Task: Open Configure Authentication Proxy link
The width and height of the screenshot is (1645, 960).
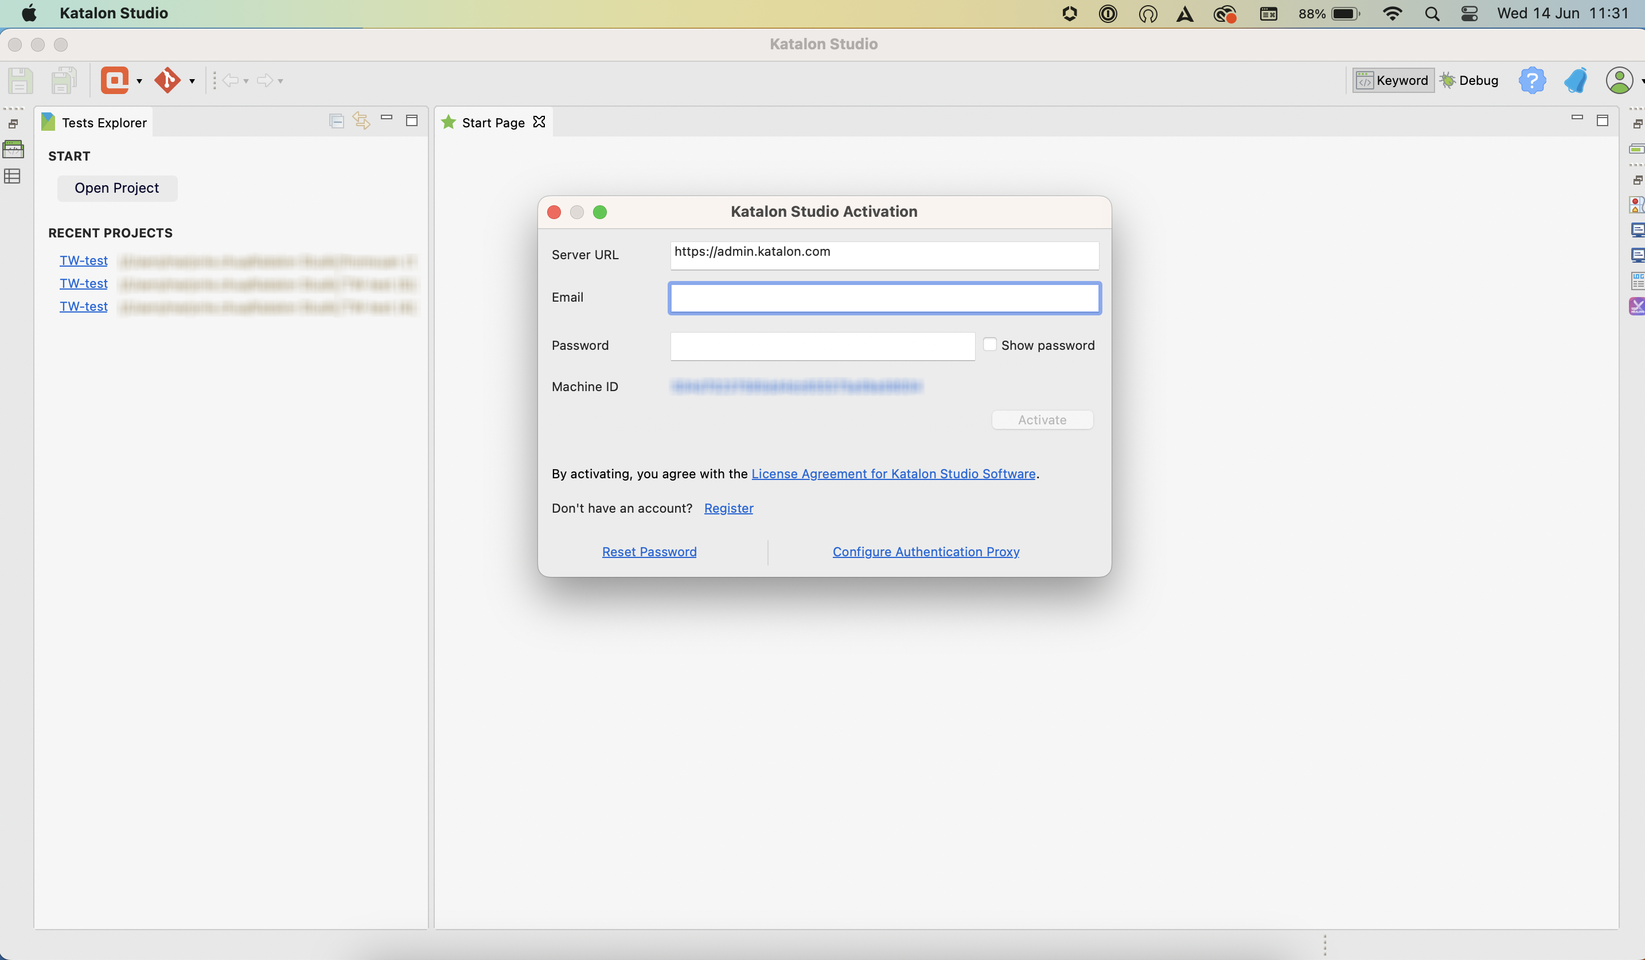Action: click(926, 552)
